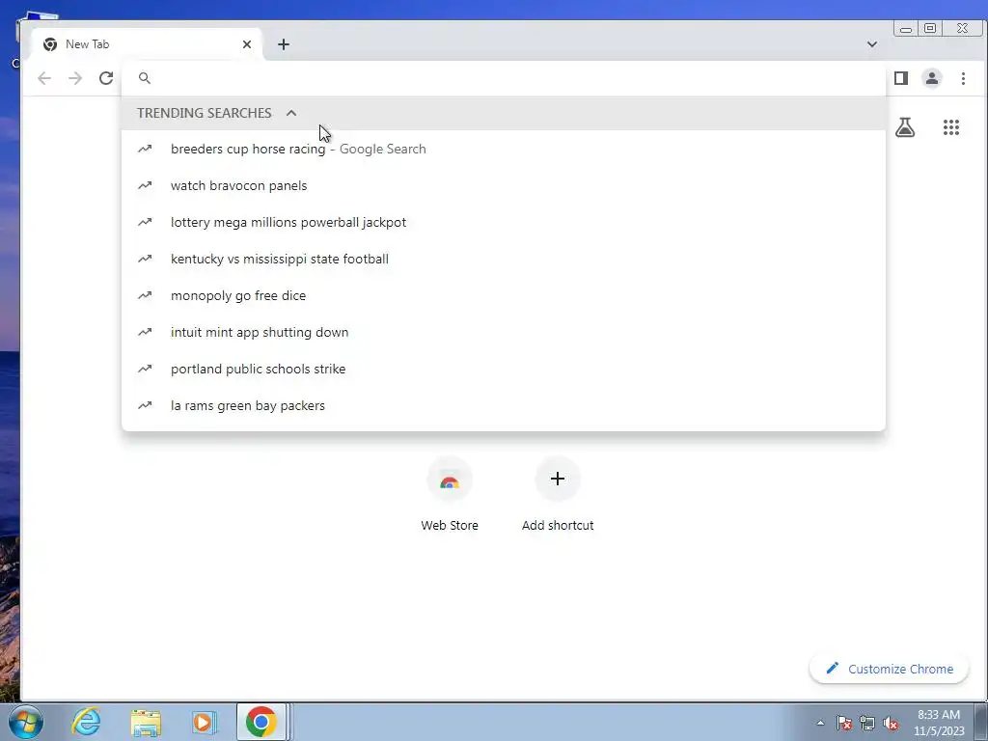Click the muted volume tray icon
This screenshot has height=741, width=988.
[x=891, y=723]
